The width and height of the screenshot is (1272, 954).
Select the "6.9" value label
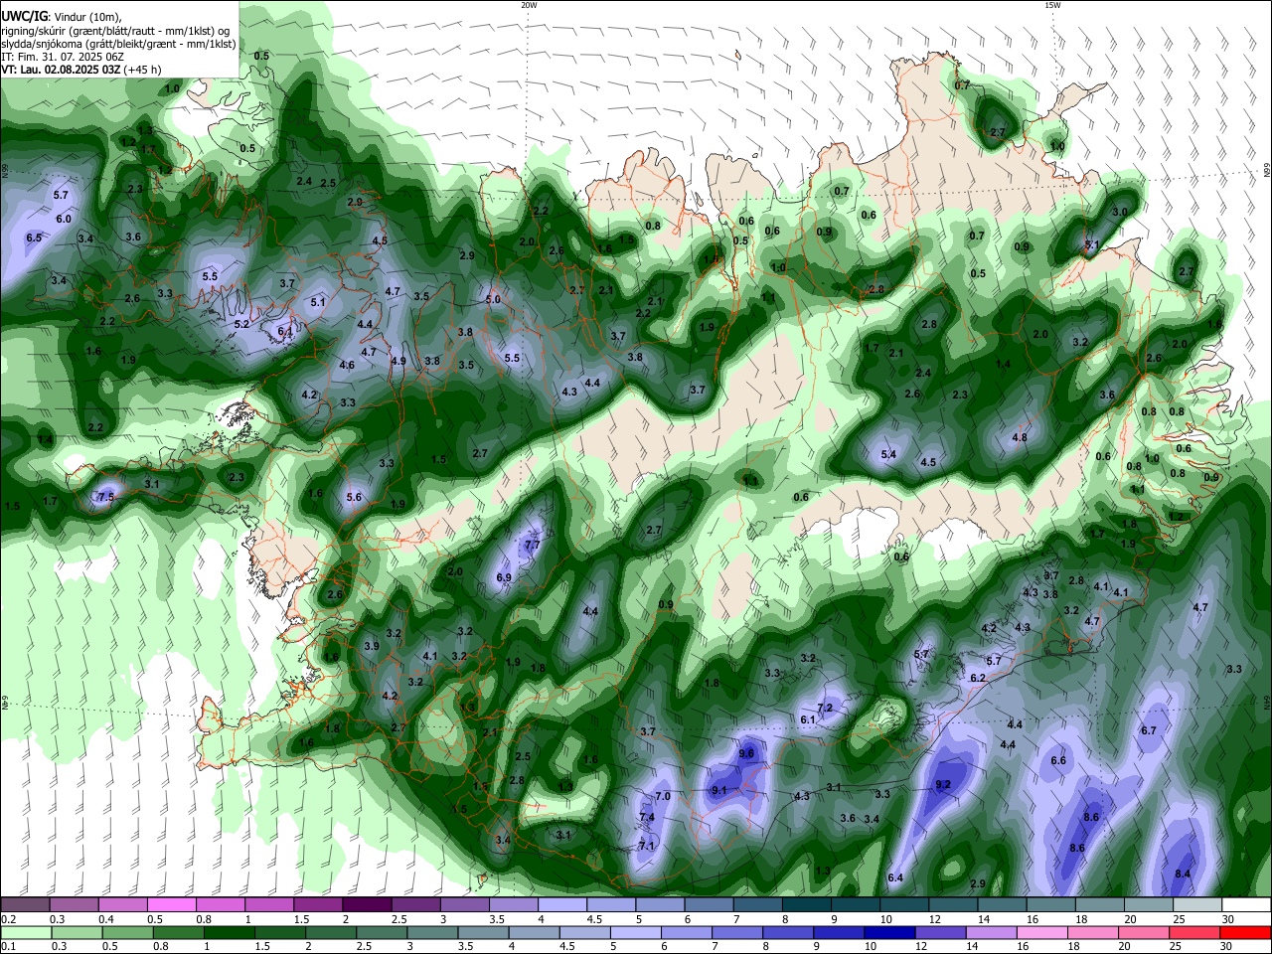[504, 577]
